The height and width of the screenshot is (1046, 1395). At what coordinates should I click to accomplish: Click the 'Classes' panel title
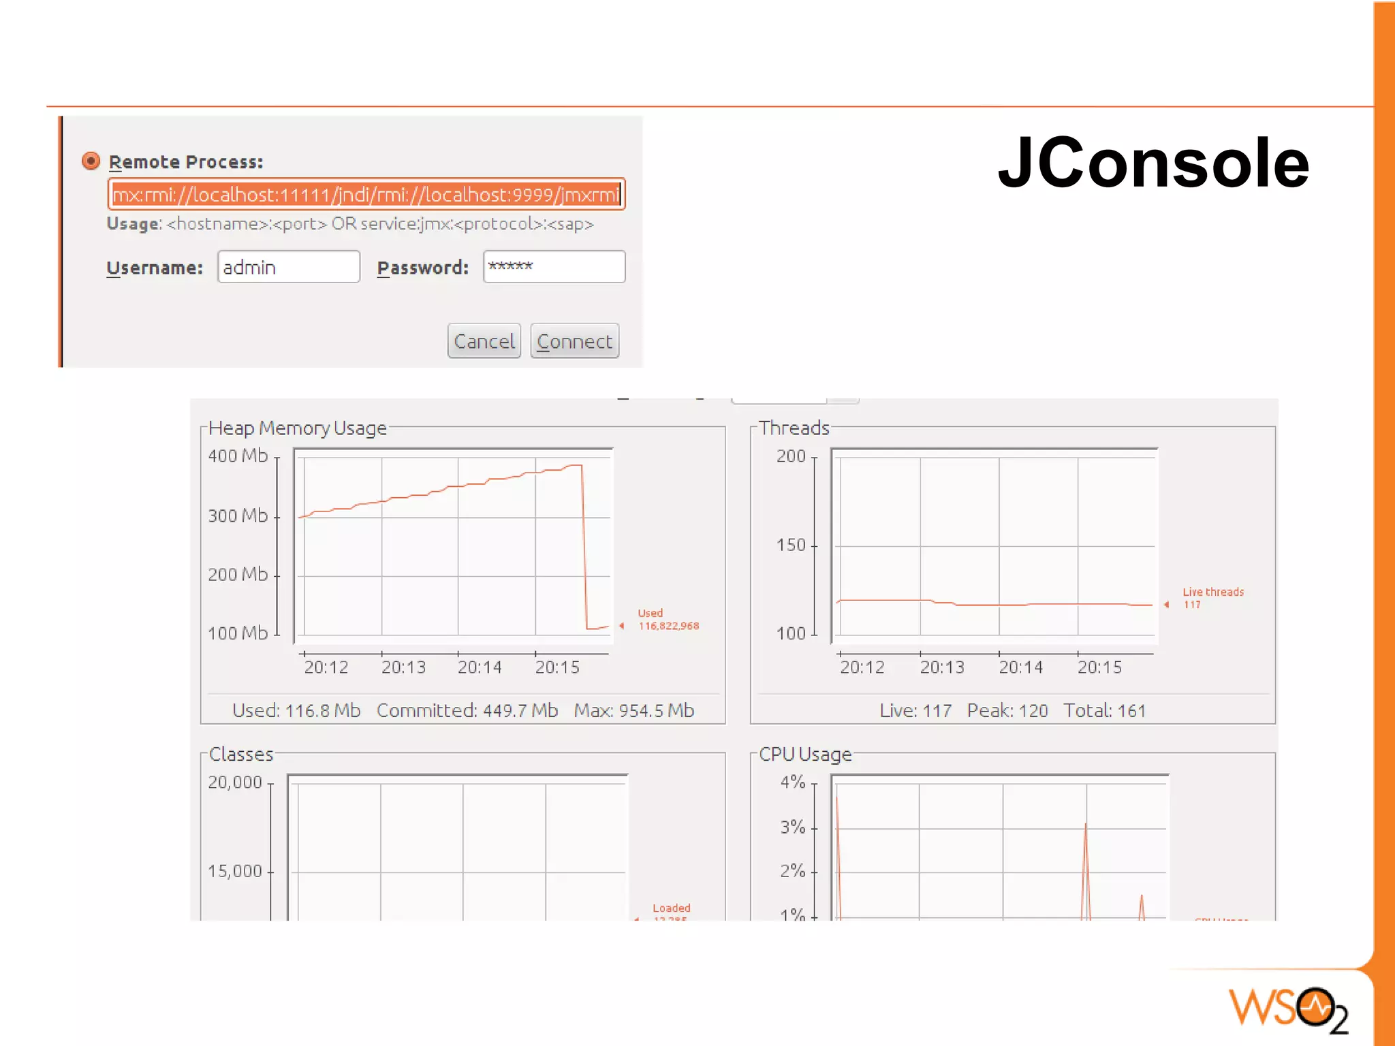pyautogui.click(x=241, y=755)
